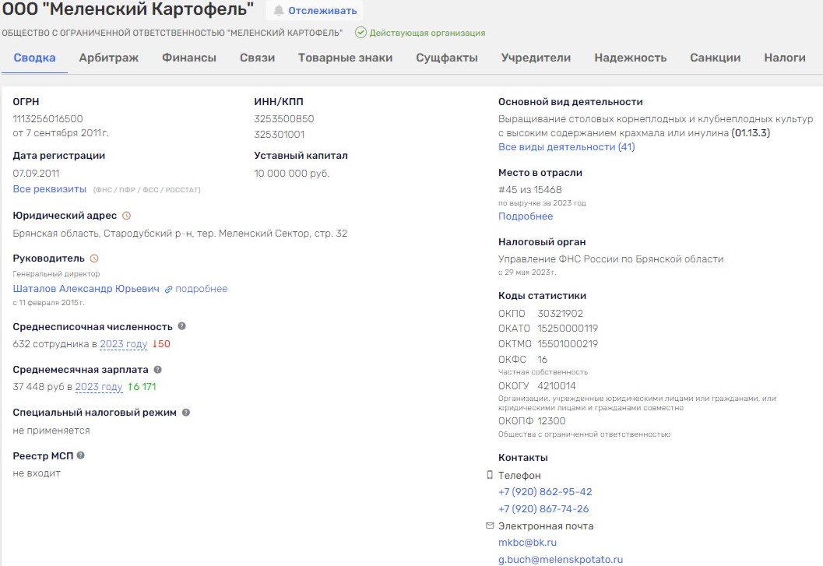Click the green checkmark status icon

361,33
